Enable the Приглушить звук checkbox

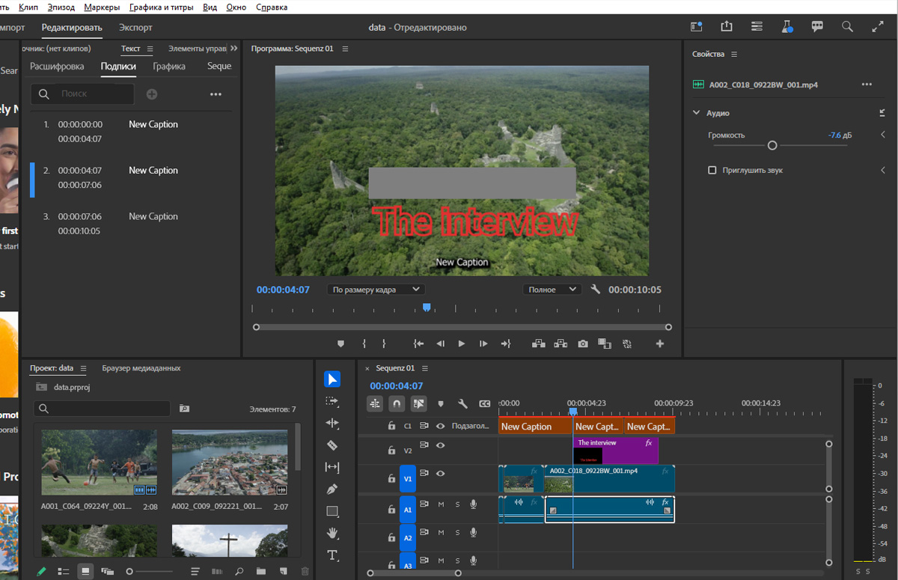click(712, 171)
